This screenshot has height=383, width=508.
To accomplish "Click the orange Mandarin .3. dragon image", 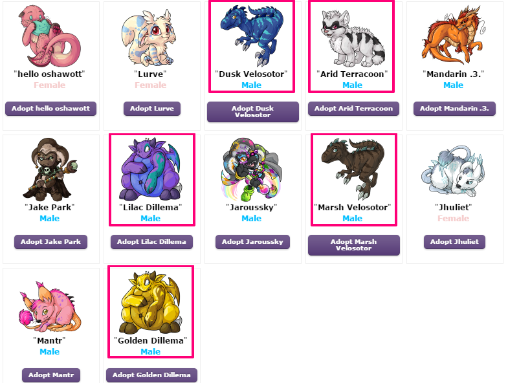I will pos(453,35).
